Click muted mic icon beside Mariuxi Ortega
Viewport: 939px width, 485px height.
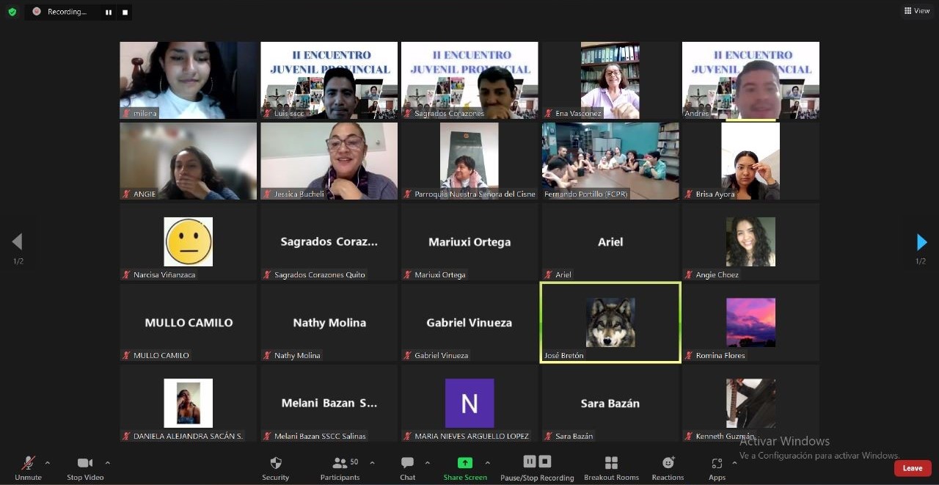pyautogui.click(x=408, y=274)
